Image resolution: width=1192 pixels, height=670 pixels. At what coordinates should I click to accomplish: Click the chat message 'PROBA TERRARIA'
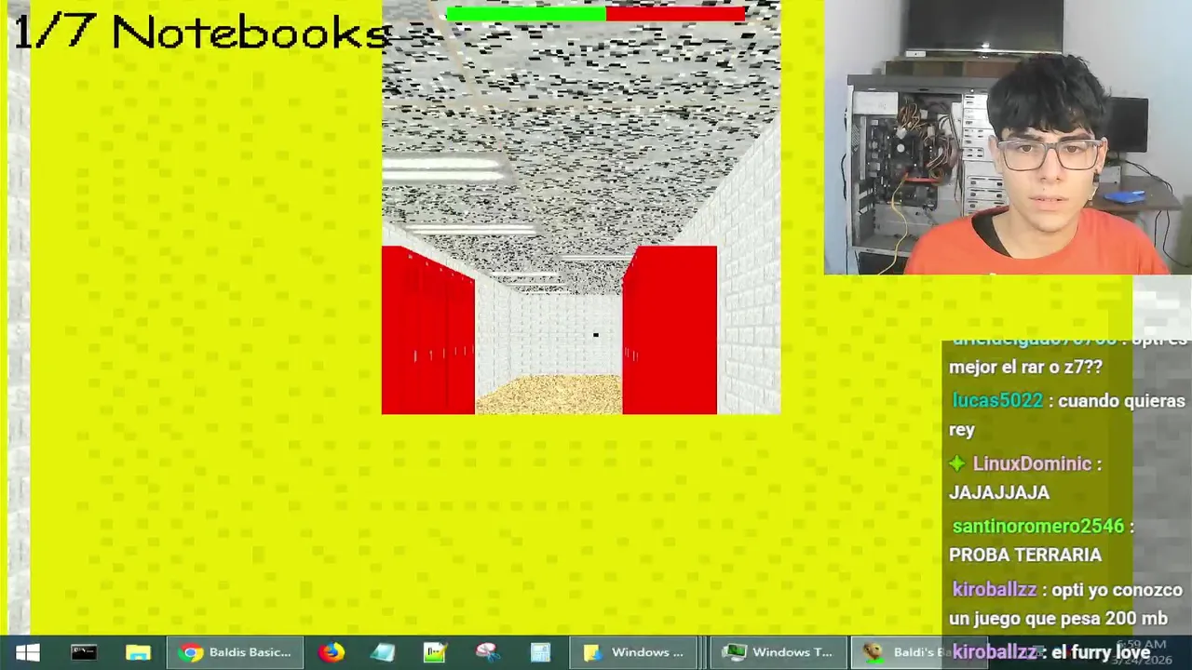1024,555
